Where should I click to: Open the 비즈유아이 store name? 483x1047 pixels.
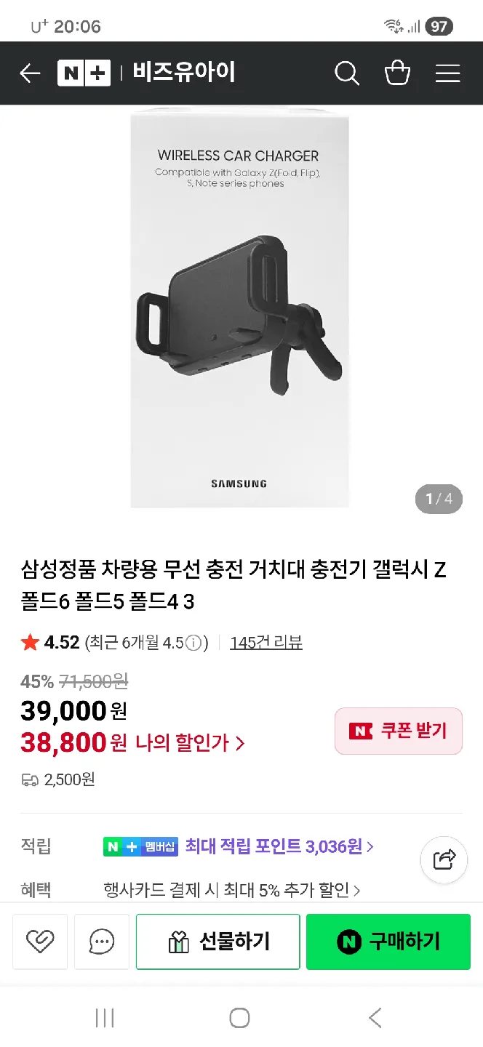point(184,73)
